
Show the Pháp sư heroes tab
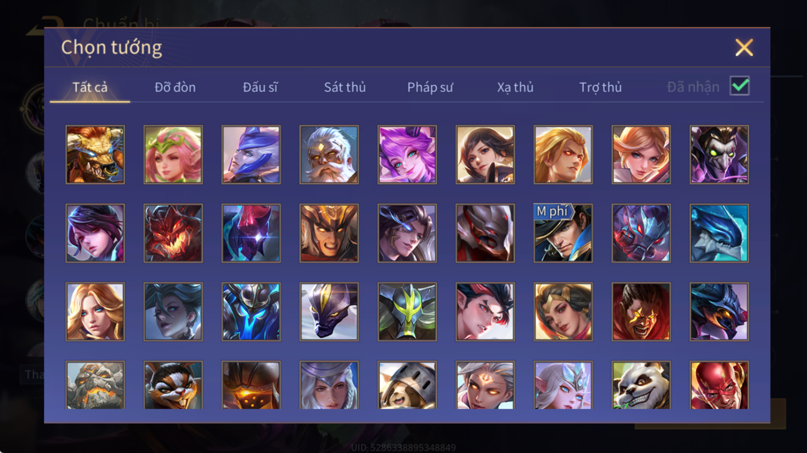coord(430,87)
